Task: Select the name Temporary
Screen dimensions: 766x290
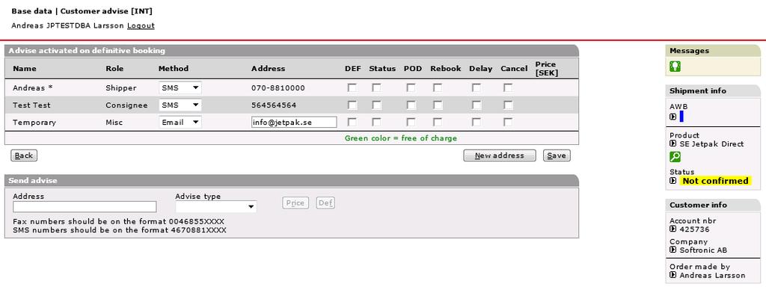Action: click(x=34, y=123)
